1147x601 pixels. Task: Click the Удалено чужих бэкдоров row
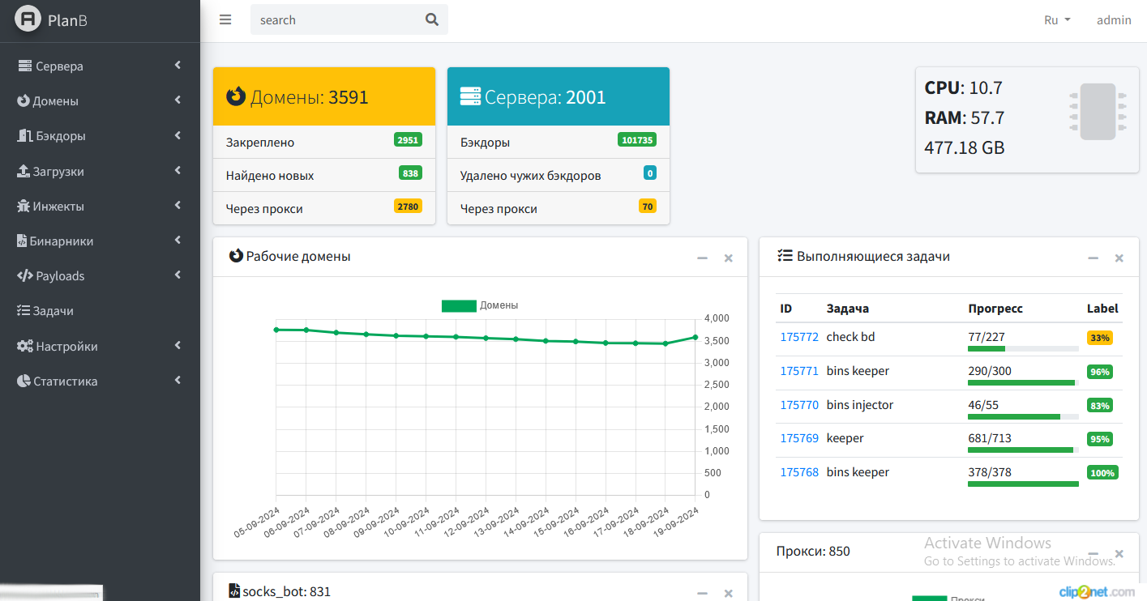tap(559, 175)
